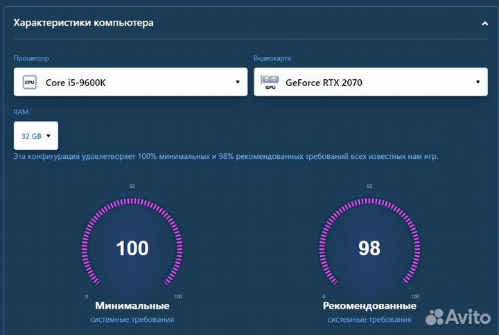Click the dropdown arrow in the graphics card field
This screenshot has width=499, height=335.
pyautogui.click(x=478, y=82)
